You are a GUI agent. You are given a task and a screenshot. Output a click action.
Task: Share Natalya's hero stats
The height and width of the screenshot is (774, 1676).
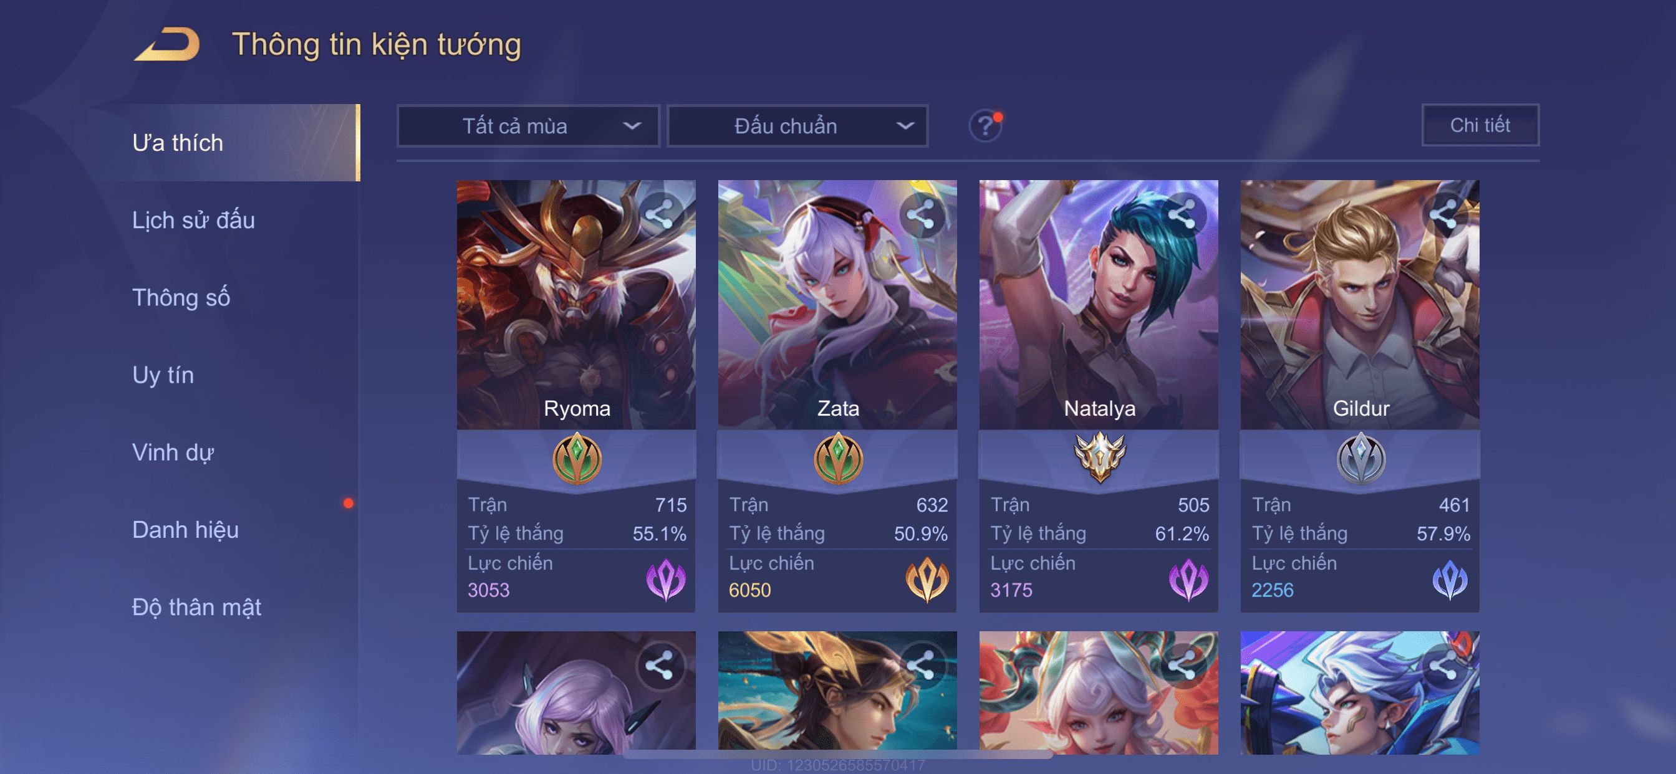[1182, 213]
